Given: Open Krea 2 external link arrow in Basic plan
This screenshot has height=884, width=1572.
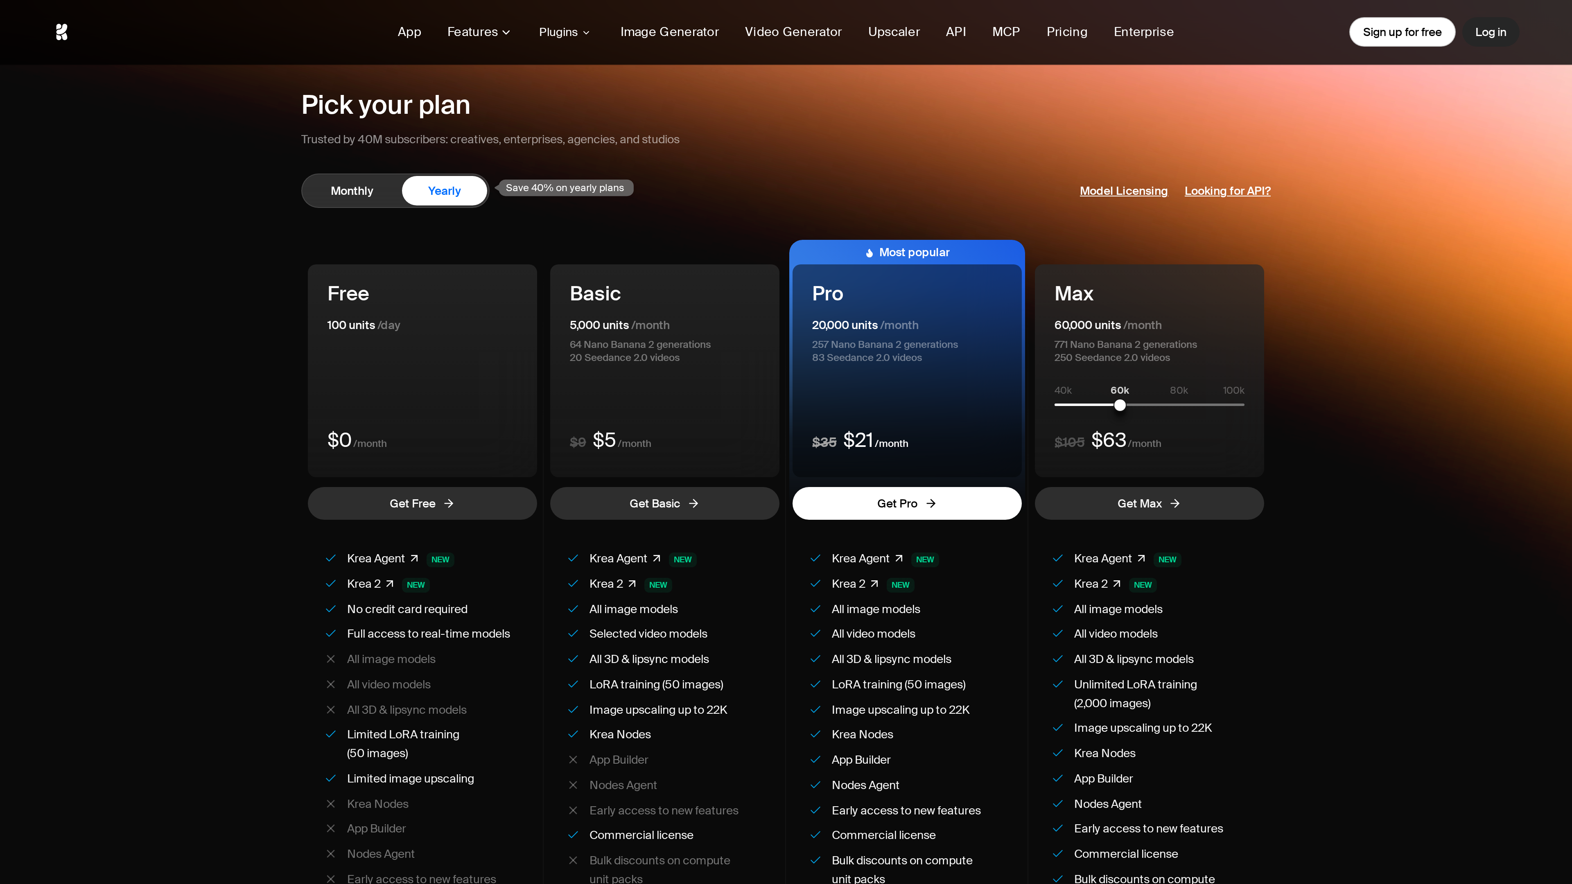Looking at the screenshot, I should pos(632,584).
